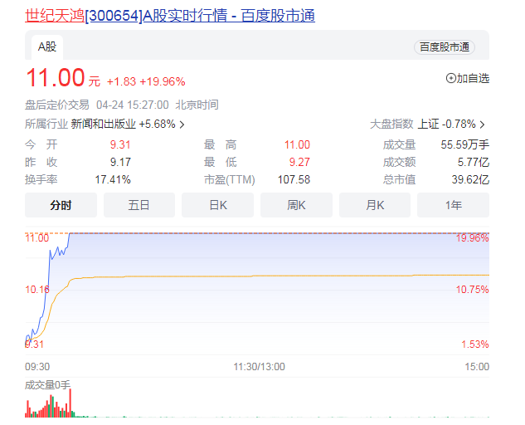Show the 周K candlestick chart
Screen dimensions: 525x425
click(296, 205)
